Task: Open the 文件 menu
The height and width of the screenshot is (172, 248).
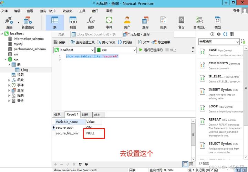Action: pos(4,11)
